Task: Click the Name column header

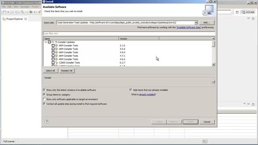Action: 81,39
